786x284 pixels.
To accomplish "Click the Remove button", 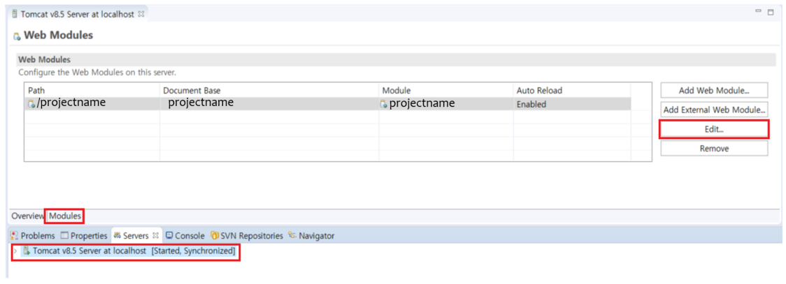I will [x=714, y=149].
